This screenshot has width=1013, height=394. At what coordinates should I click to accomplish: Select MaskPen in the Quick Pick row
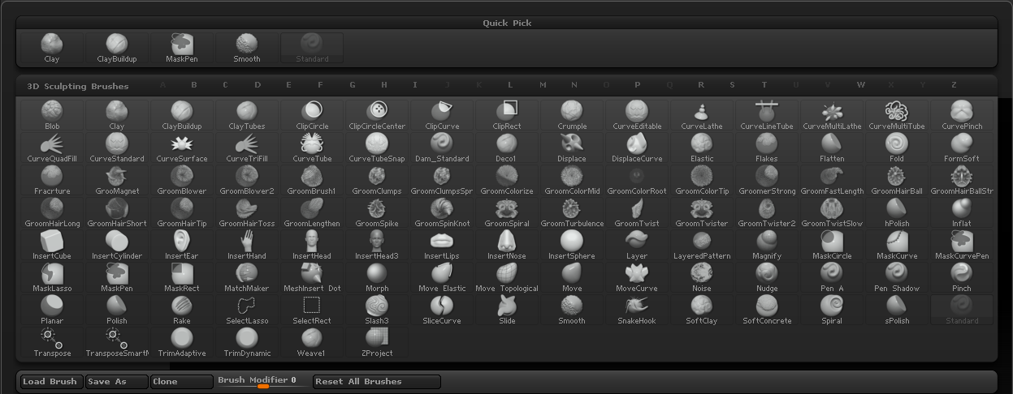point(182,48)
